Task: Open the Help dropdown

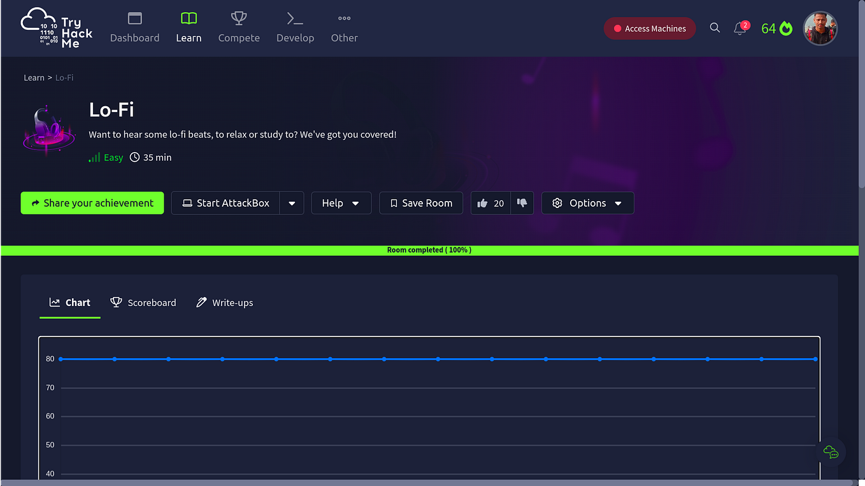Action: (x=341, y=203)
